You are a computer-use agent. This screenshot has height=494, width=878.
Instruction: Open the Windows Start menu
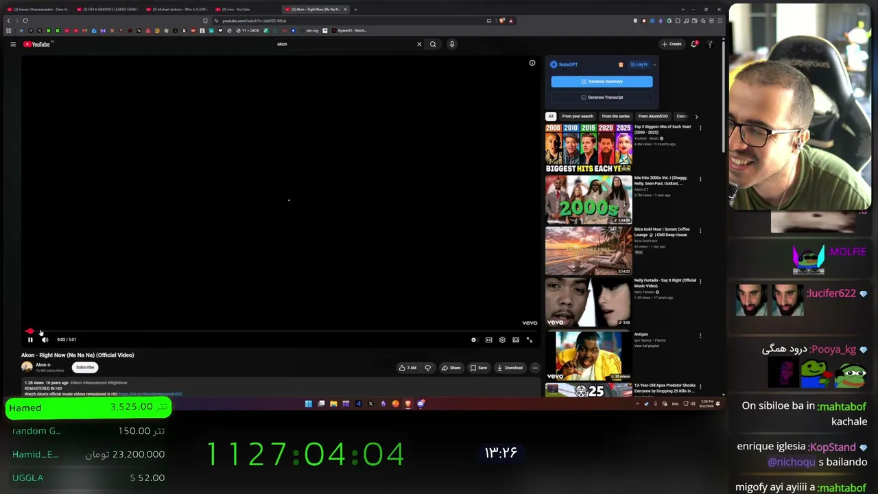309,403
